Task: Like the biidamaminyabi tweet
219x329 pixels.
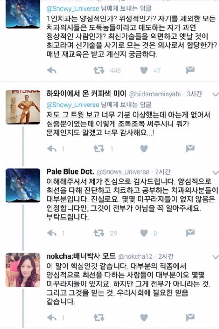Action: click(144, 149)
